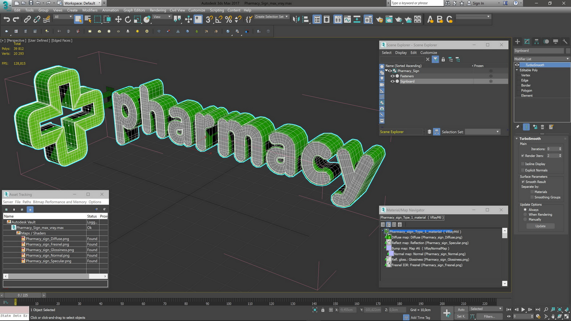Open the Rendering menu
Screen dimensions: 571x321
(158, 10)
